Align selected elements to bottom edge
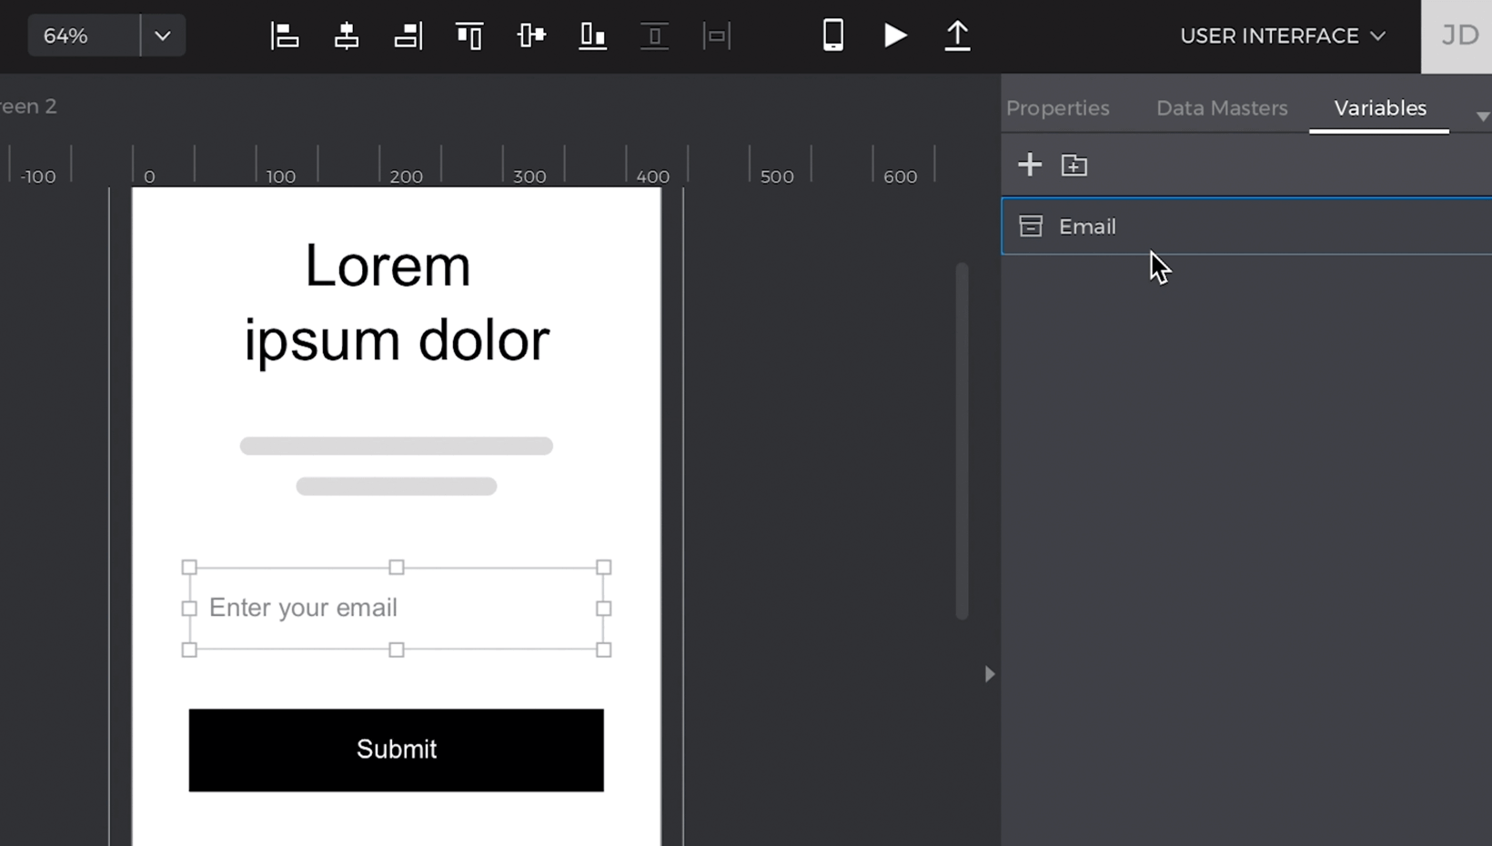Screen dimensions: 1492x846 pyautogui.click(x=592, y=35)
